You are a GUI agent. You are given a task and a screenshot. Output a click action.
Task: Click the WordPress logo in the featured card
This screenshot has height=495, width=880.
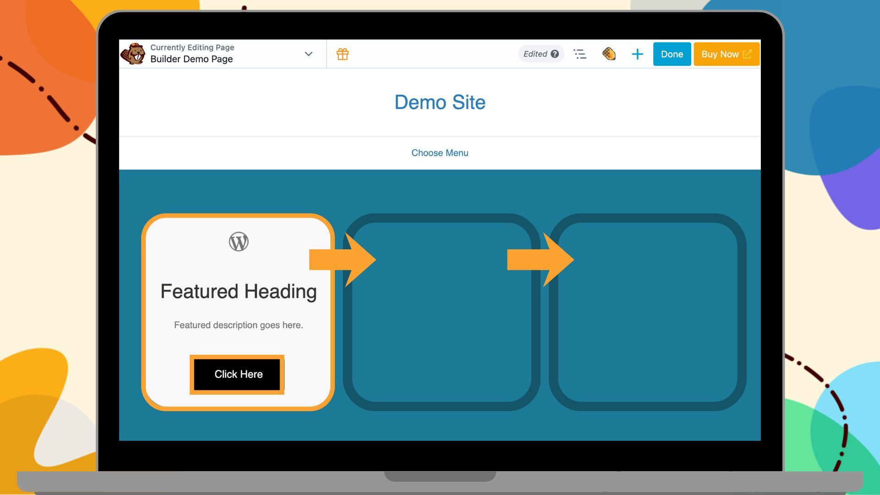point(238,242)
